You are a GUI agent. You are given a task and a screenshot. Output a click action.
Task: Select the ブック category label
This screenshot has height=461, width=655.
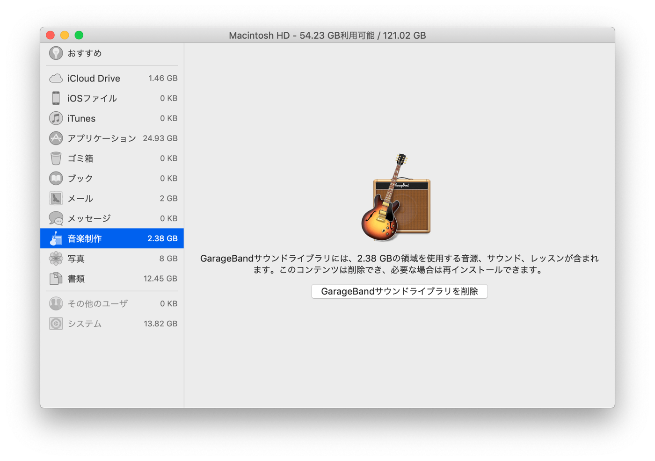coord(80,179)
